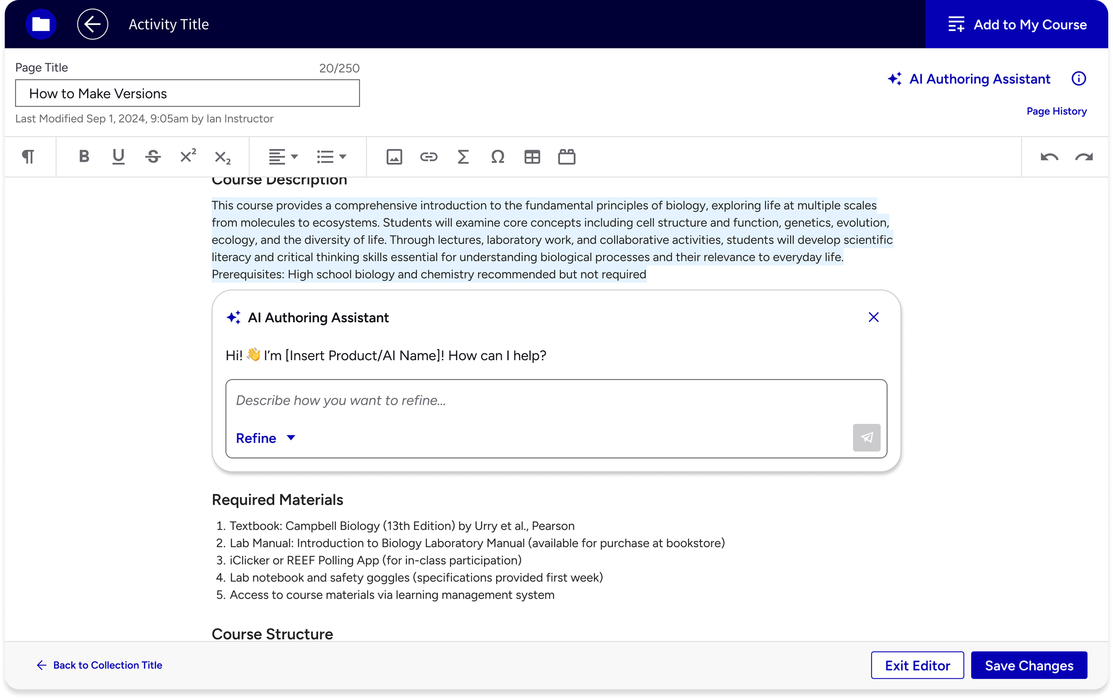This screenshot has height=699, width=1113.
Task: Click the tabs widget toolbar icon
Action: [567, 157]
